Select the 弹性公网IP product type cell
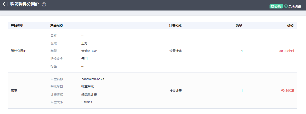 tap(18, 51)
